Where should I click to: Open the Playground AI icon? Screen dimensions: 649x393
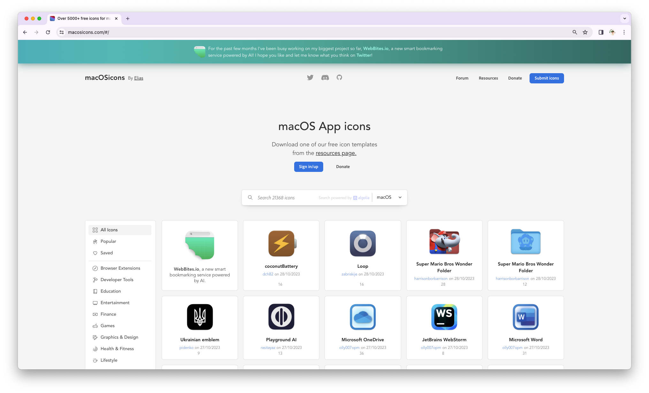click(281, 317)
